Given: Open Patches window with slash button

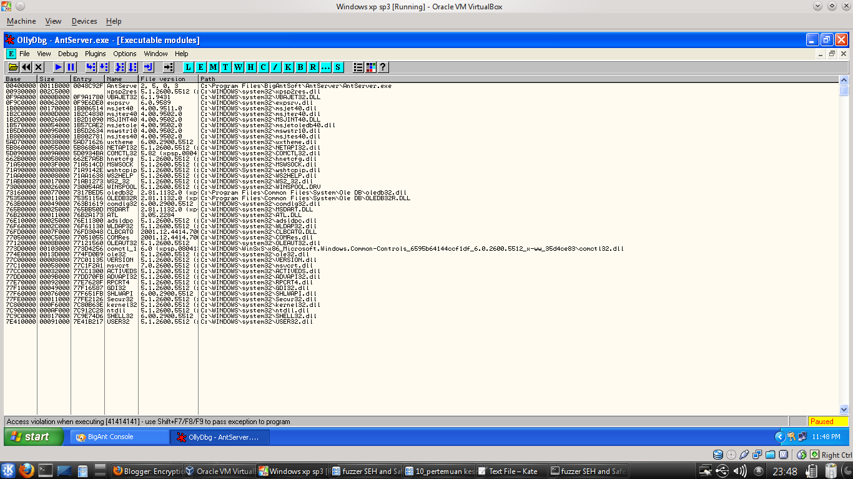Looking at the screenshot, I should pyautogui.click(x=275, y=67).
